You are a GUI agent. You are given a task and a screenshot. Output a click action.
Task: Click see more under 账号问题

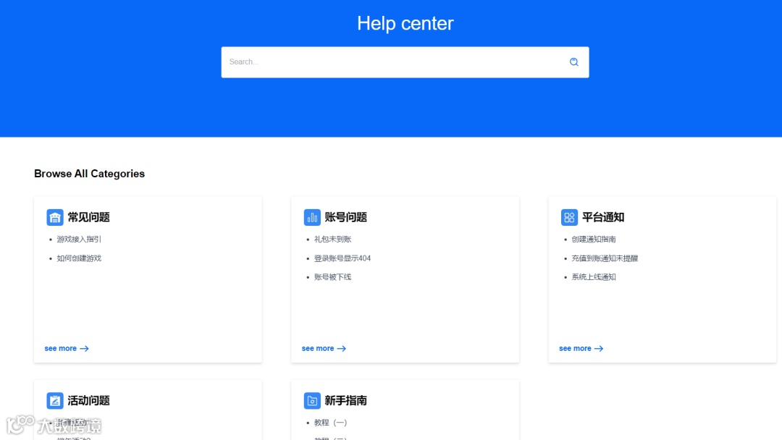pos(324,348)
